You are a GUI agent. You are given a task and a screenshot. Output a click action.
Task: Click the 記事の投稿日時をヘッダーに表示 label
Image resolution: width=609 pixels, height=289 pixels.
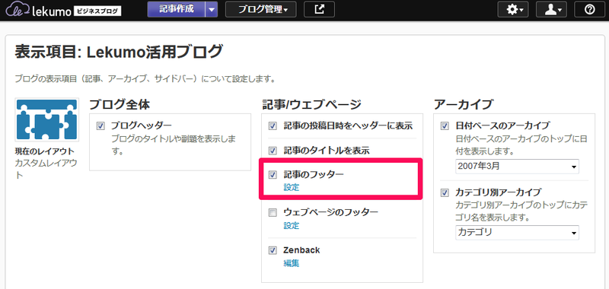pos(348,125)
